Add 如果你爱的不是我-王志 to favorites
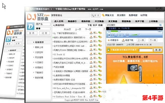Image resolution: width=165 pixels, height=103 pixels. (x=100, y=79)
